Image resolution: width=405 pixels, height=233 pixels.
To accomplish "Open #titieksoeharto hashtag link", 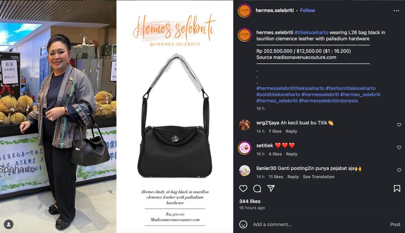I will coord(311,32).
